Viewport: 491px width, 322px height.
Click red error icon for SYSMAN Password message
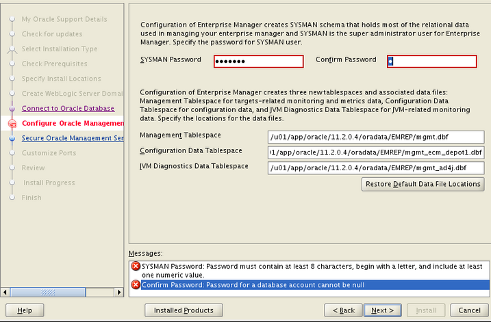pyautogui.click(x=136, y=267)
